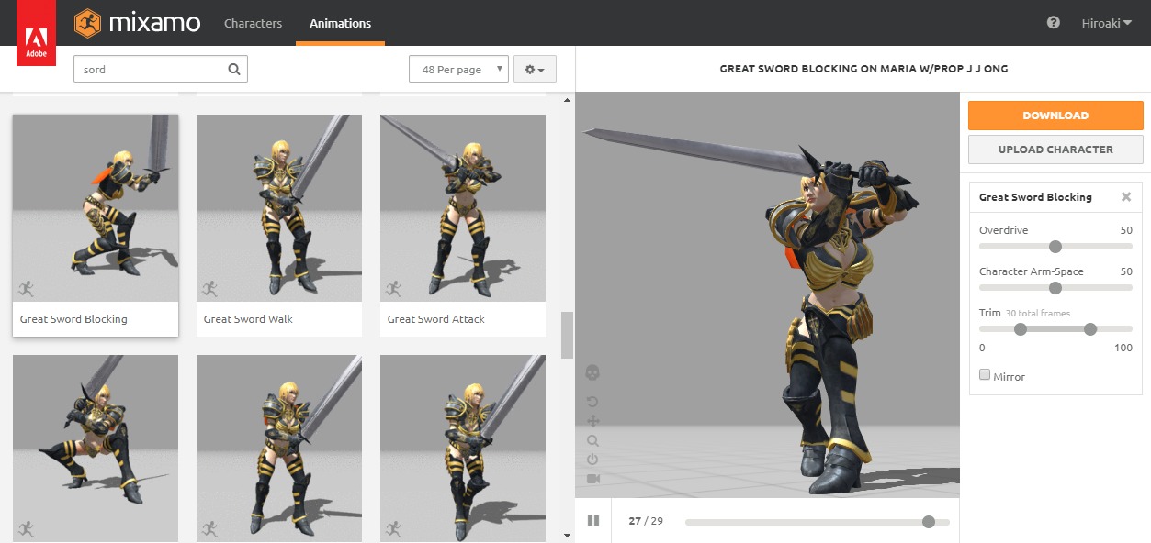1151x543 pixels.
Task: Open the Hiroaki account menu
Action: click(x=1107, y=23)
